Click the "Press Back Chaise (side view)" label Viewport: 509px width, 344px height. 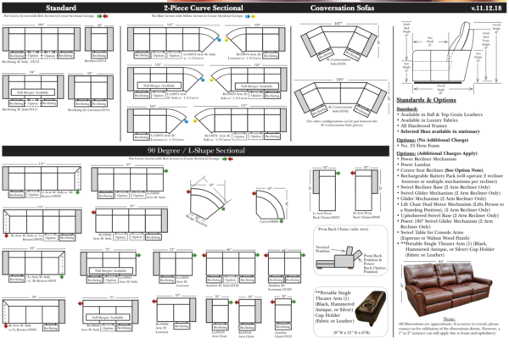point(343,229)
